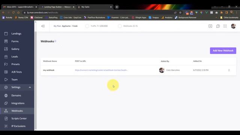Click the add new plus icon in header
Screen dimensions: 240x135
coord(210,26)
